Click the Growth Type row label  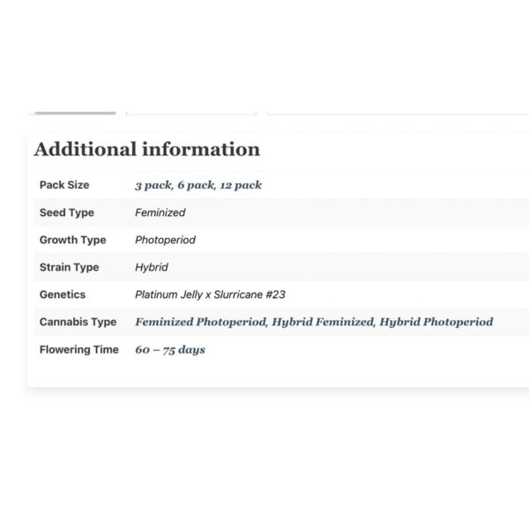(x=72, y=240)
